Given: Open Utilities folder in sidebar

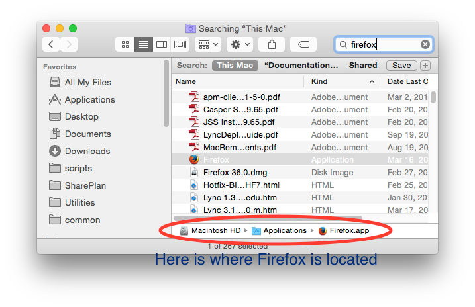Looking at the screenshot, I should click(x=72, y=202).
